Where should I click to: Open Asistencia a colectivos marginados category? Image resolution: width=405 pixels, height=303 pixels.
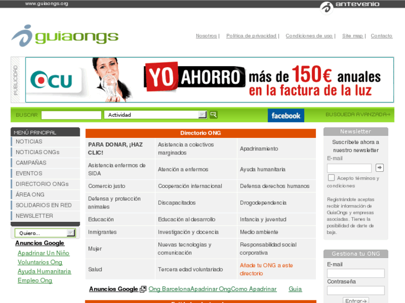[186, 148]
